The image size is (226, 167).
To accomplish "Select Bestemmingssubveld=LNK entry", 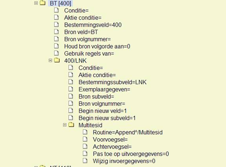I will [113, 82].
